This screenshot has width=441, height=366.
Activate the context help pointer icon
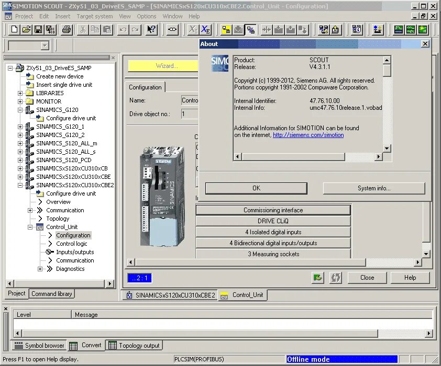(x=151, y=29)
